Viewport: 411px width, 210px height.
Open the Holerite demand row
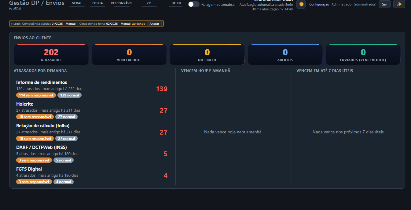point(92,110)
